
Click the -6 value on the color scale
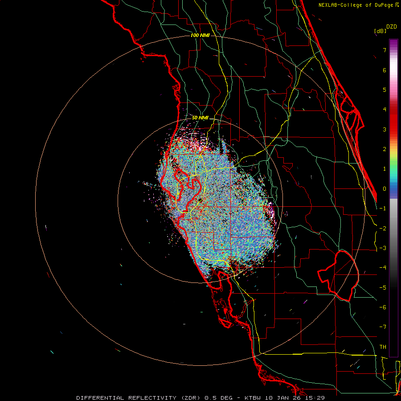tap(383, 307)
